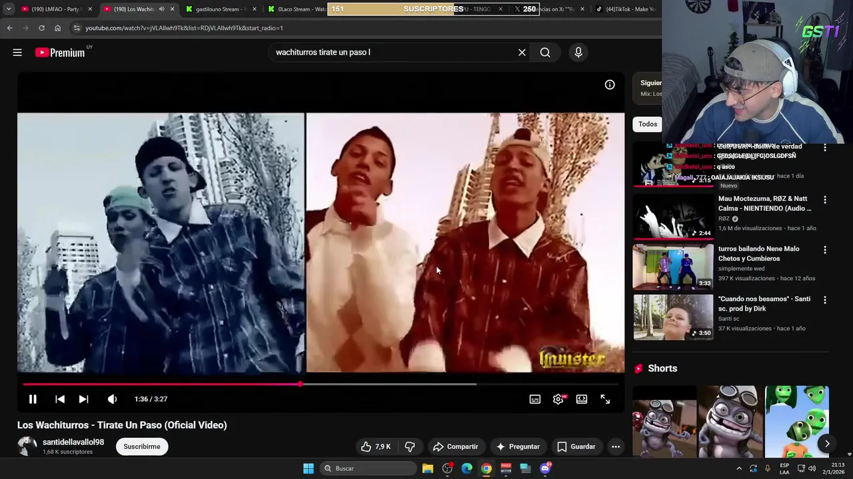853x479 pixels.
Task: Open browser tab search dropdown arrow
Action: click(9, 9)
